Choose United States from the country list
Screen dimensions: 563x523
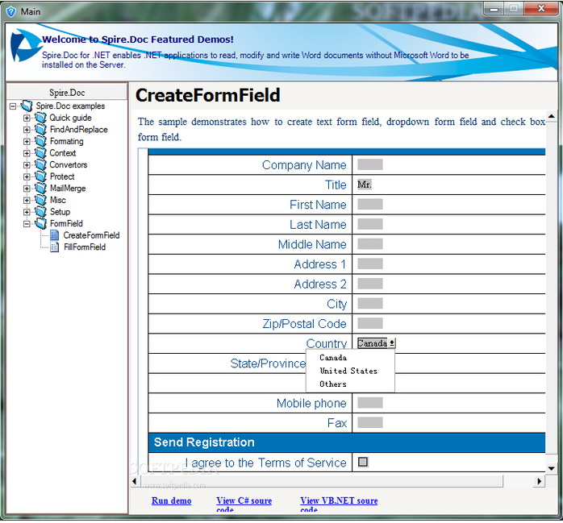coord(348,371)
